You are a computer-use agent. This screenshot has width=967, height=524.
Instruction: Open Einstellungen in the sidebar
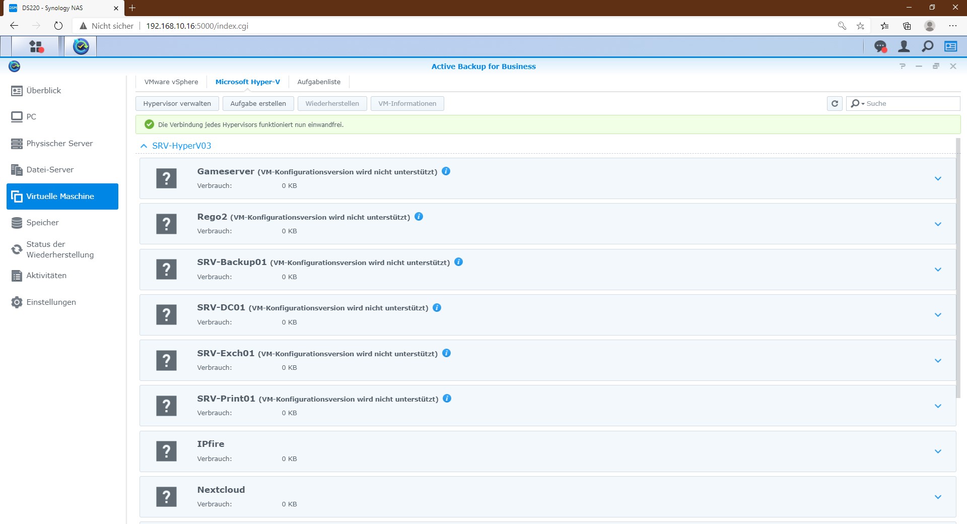coord(62,302)
